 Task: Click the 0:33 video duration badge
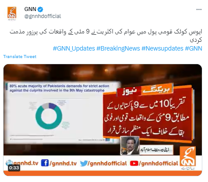14,167
